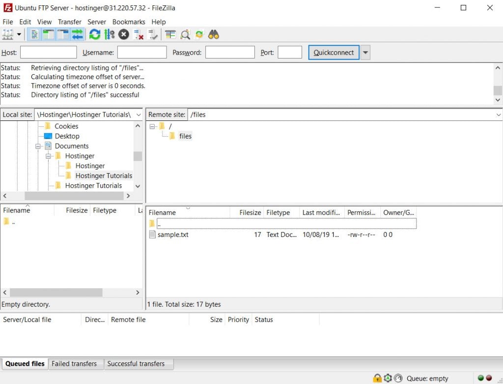Toggle transfer queue display
The height and width of the screenshot is (384, 503).
click(77, 34)
